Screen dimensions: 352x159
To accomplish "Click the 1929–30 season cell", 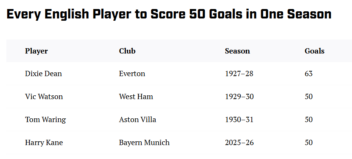I will pyautogui.click(x=239, y=97).
